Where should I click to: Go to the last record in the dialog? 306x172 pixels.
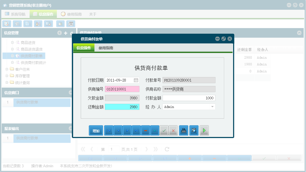click(136, 130)
